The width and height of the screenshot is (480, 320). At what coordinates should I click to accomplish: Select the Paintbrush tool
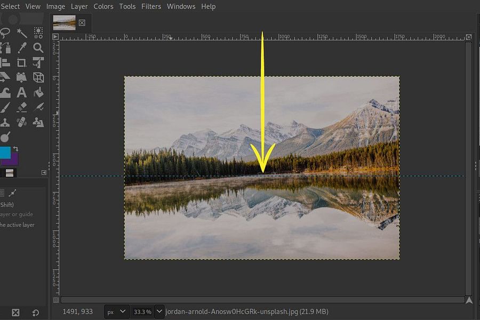click(x=6, y=107)
